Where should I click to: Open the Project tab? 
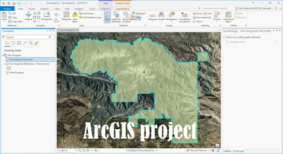[x=7, y=9]
